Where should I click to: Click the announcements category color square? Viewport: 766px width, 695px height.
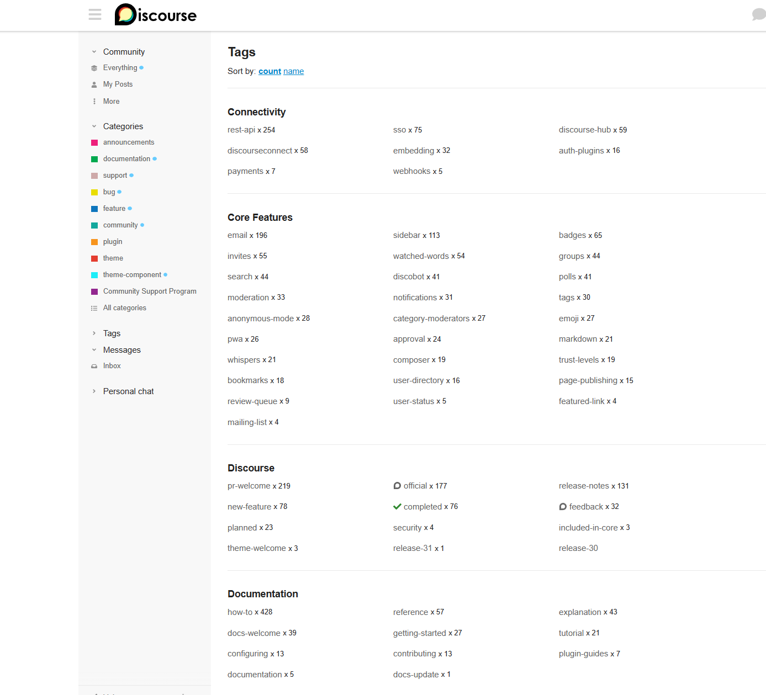tap(94, 142)
